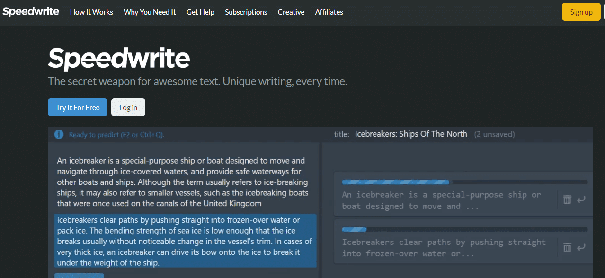Click the Try It For Free button
Screen dimensions: 605x278
point(78,107)
